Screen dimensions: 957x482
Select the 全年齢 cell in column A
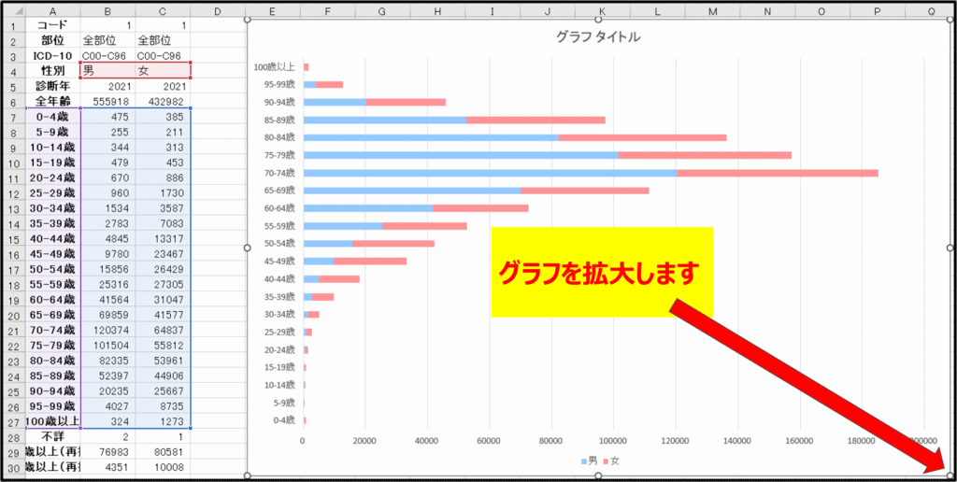point(51,100)
